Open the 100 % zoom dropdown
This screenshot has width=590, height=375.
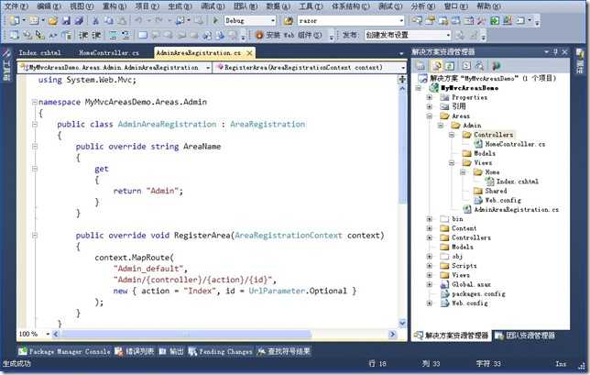pyautogui.click(x=48, y=334)
